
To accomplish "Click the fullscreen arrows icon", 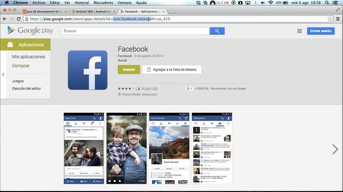I will [x=338, y=10].
